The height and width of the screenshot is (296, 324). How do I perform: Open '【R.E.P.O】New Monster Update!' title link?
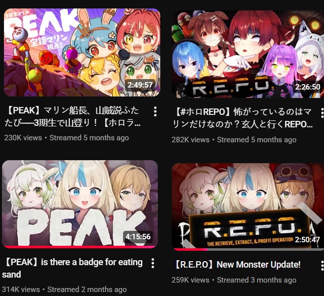tap(236, 265)
